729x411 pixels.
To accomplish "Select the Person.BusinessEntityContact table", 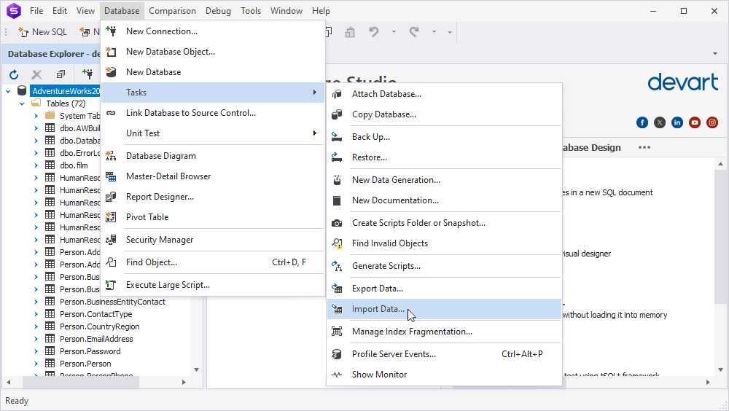I will 112,302.
